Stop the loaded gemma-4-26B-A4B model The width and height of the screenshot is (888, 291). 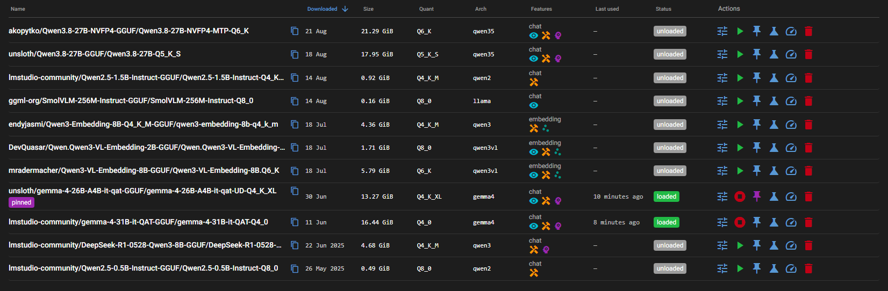tap(740, 197)
